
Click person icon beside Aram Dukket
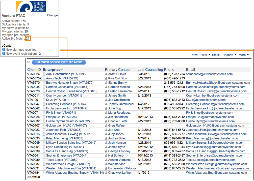[x=106, y=74]
